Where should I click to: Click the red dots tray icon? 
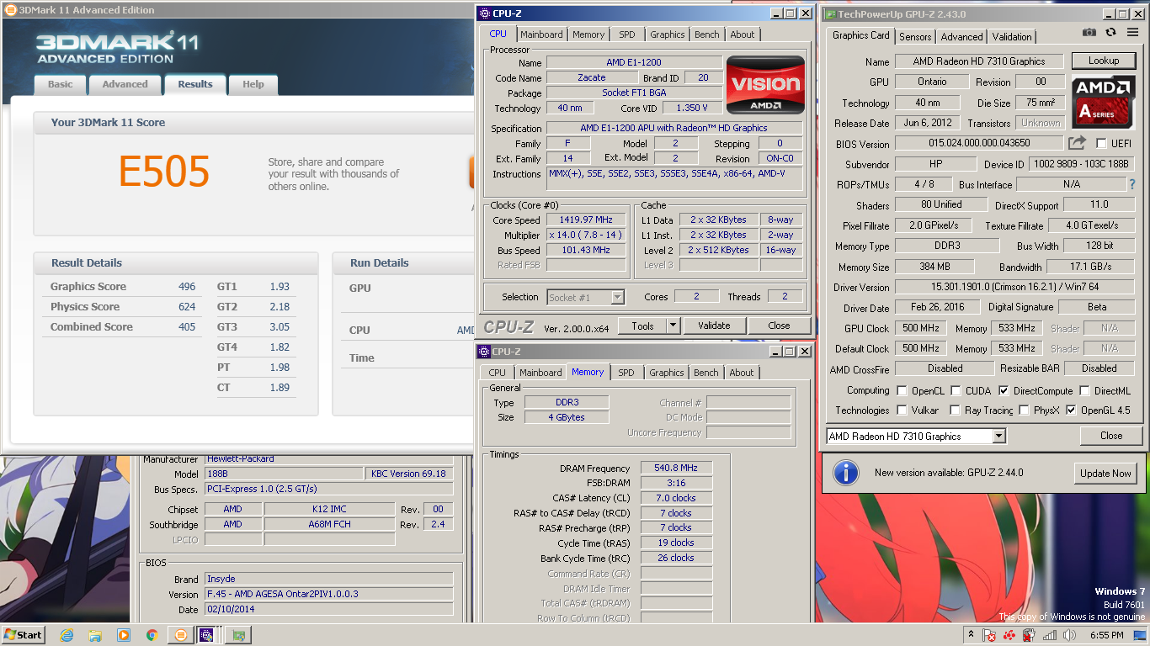click(1010, 636)
